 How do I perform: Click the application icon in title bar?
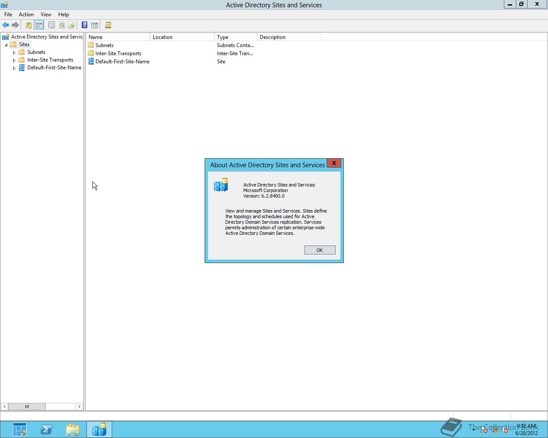[4, 5]
